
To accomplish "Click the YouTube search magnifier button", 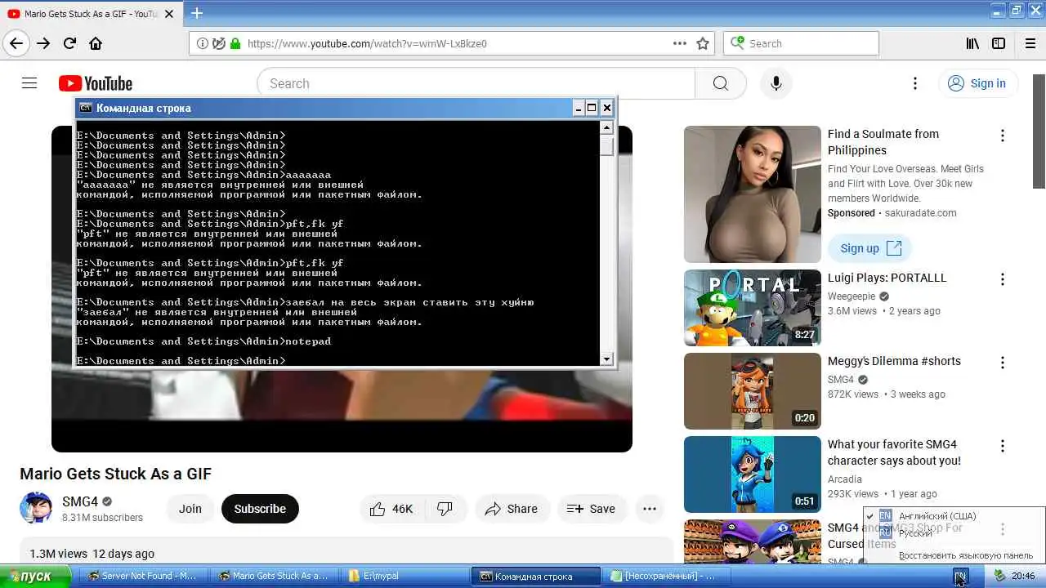I will pyautogui.click(x=720, y=83).
